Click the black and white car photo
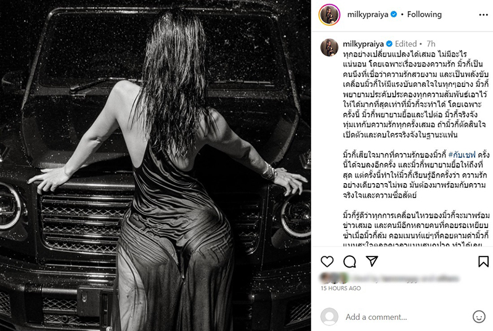The height and width of the screenshot is (331, 493). click(156, 165)
